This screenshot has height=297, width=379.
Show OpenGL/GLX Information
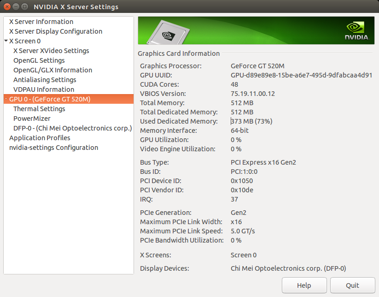(x=52, y=70)
